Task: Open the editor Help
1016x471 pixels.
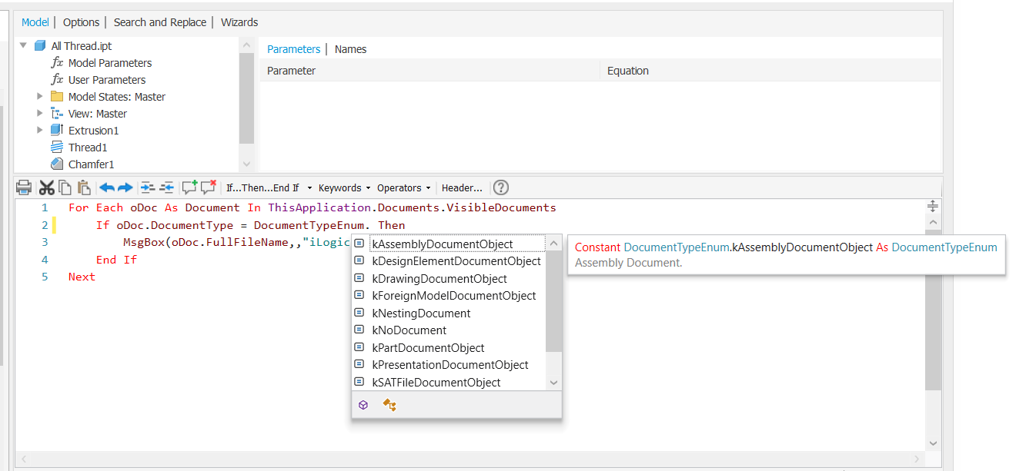Action: [x=500, y=187]
